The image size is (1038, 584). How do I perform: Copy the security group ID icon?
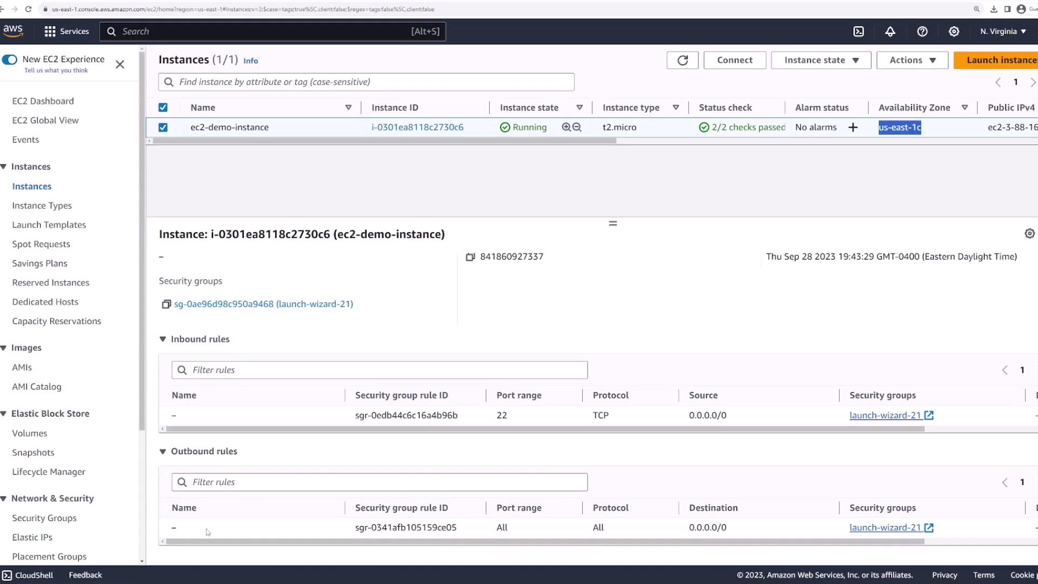pos(166,304)
